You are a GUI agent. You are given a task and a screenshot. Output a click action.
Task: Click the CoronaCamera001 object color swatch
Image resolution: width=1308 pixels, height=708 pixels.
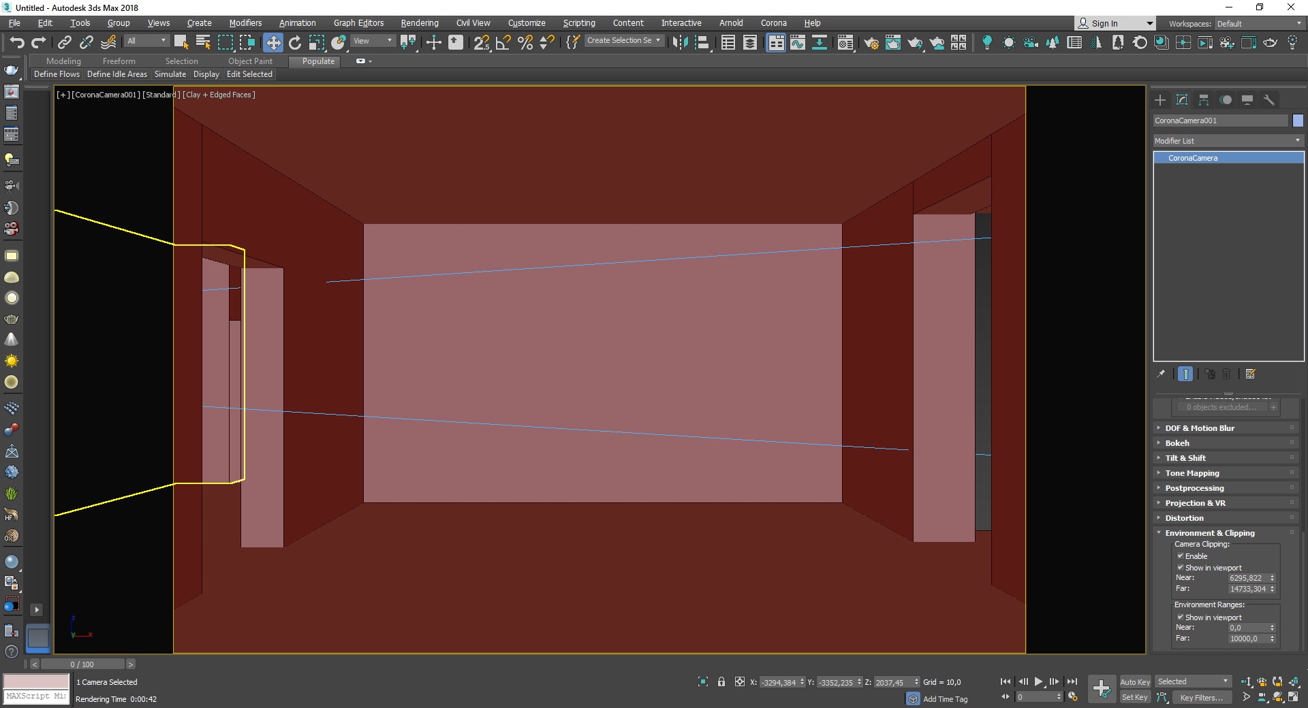(x=1298, y=120)
